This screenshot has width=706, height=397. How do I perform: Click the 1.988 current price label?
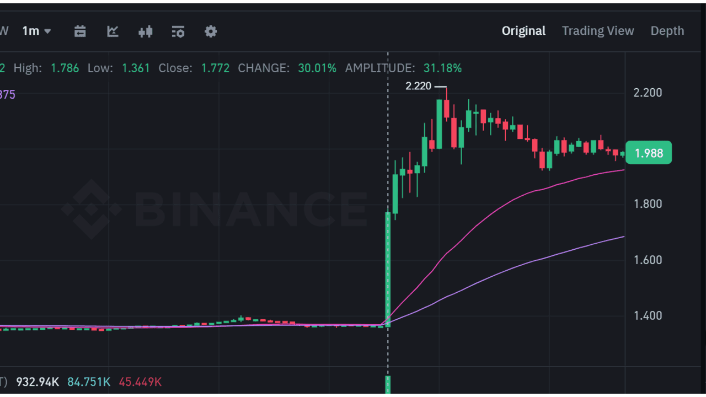pos(649,153)
